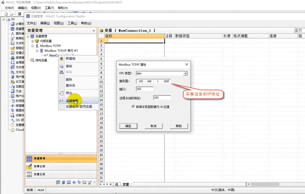The height and width of the screenshot is (194, 305).
Task: Choose 连接参数 from the context menu
Action: point(72,101)
